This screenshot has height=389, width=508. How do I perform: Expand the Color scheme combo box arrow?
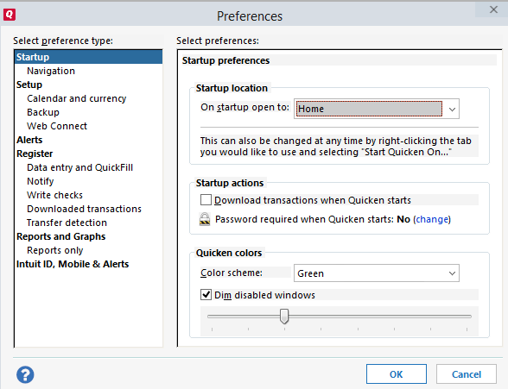(x=453, y=273)
